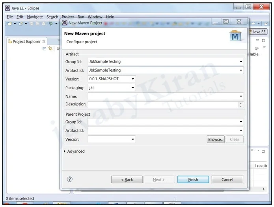Click the Project Explorer tab folder icon
Image resolution: width=274 pixels, height=207 pixels.
click(10, 41)
